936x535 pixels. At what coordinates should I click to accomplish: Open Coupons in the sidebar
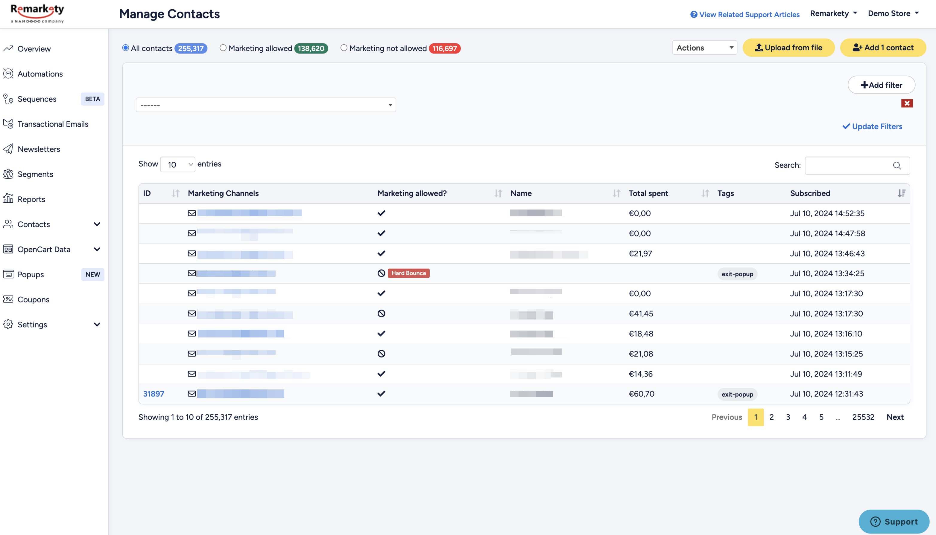pyautogui.click(x=34, y=299)
